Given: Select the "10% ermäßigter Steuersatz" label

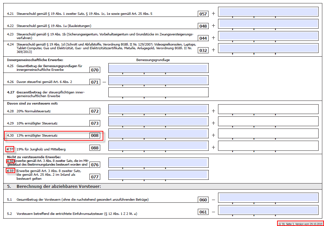Looking at the screenshot, I should [x=37, y=123].
